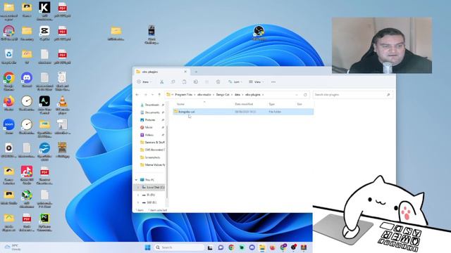Click the Size column header

pyautogui.click(x=299, y=104)
